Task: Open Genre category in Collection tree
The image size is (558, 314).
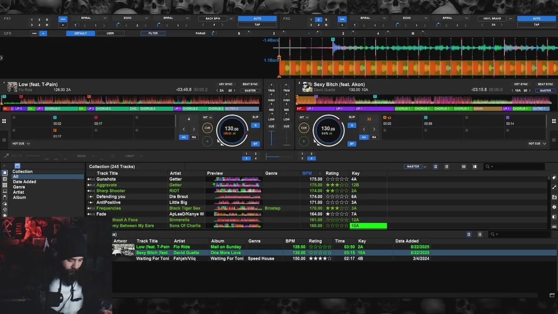Action: pos(19,187)
